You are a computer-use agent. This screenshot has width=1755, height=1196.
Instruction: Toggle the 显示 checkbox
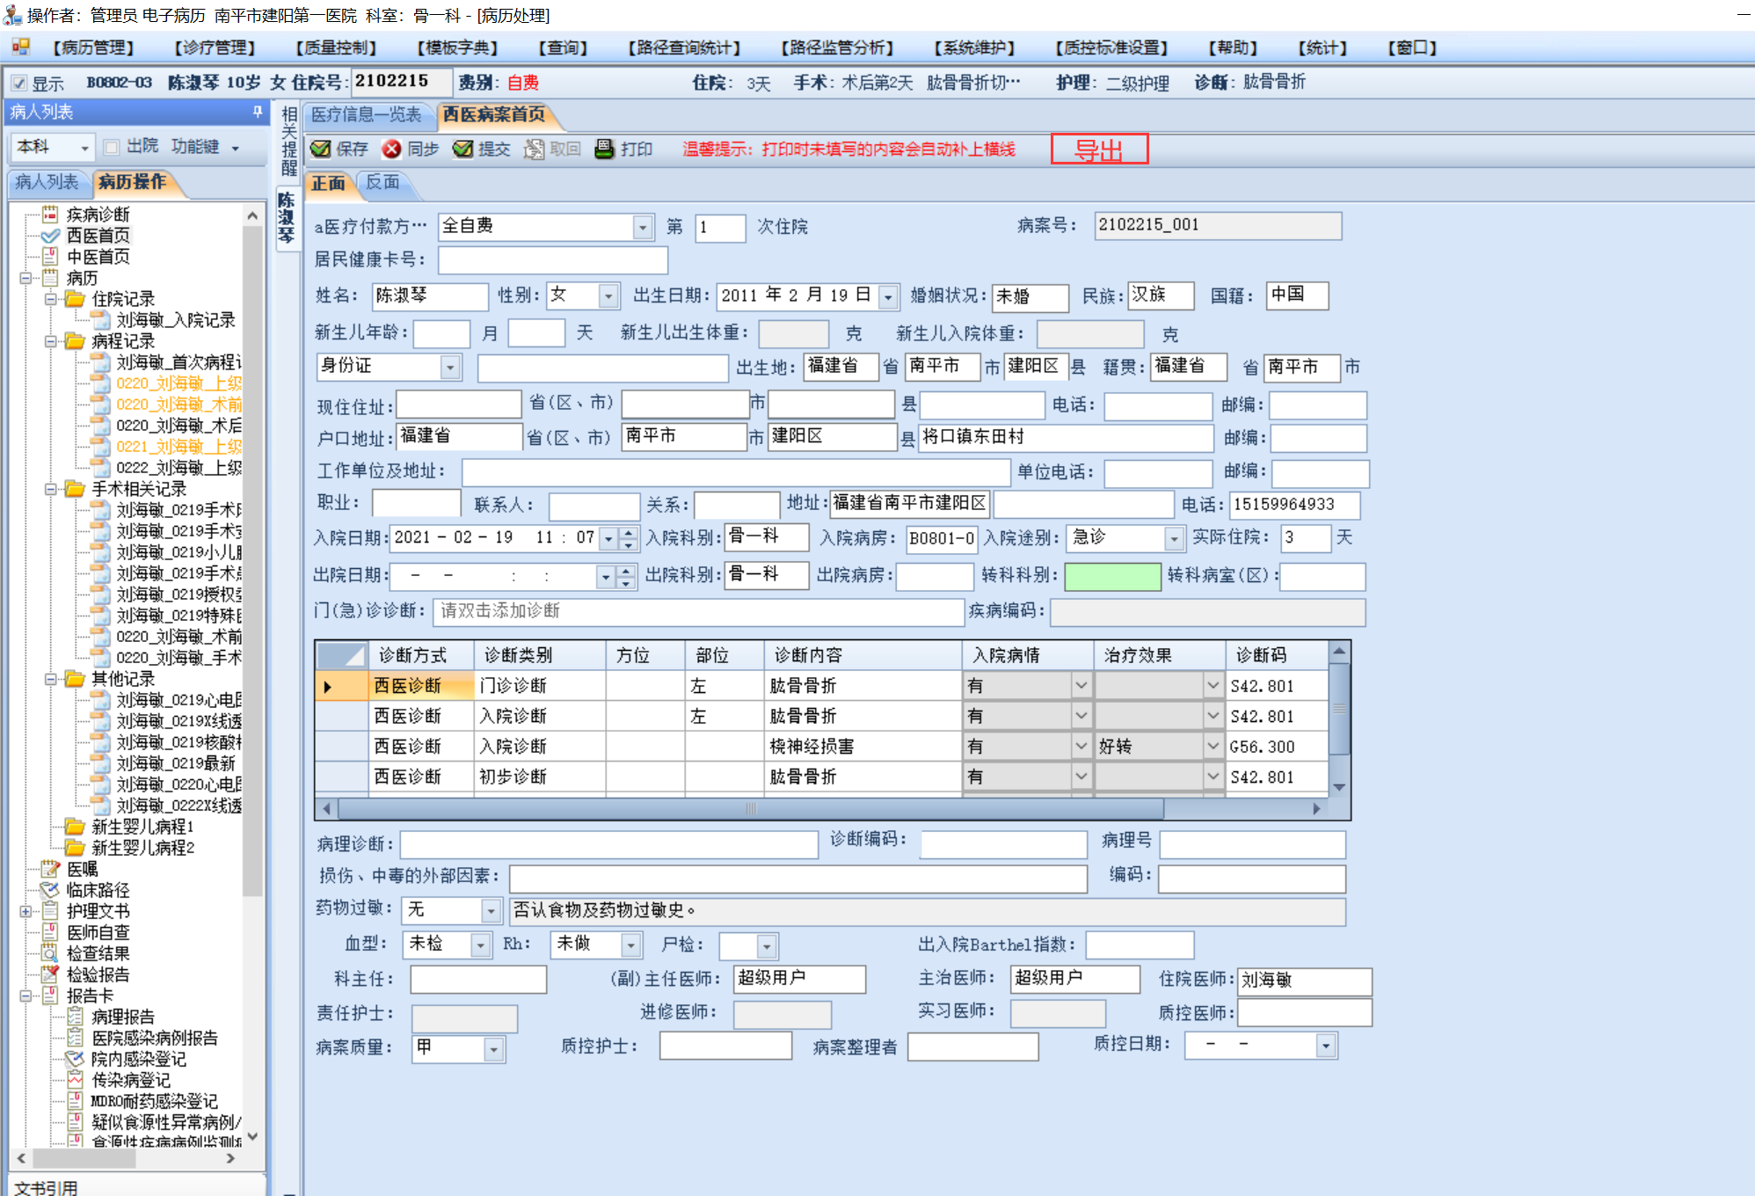[x=19, y=84]
